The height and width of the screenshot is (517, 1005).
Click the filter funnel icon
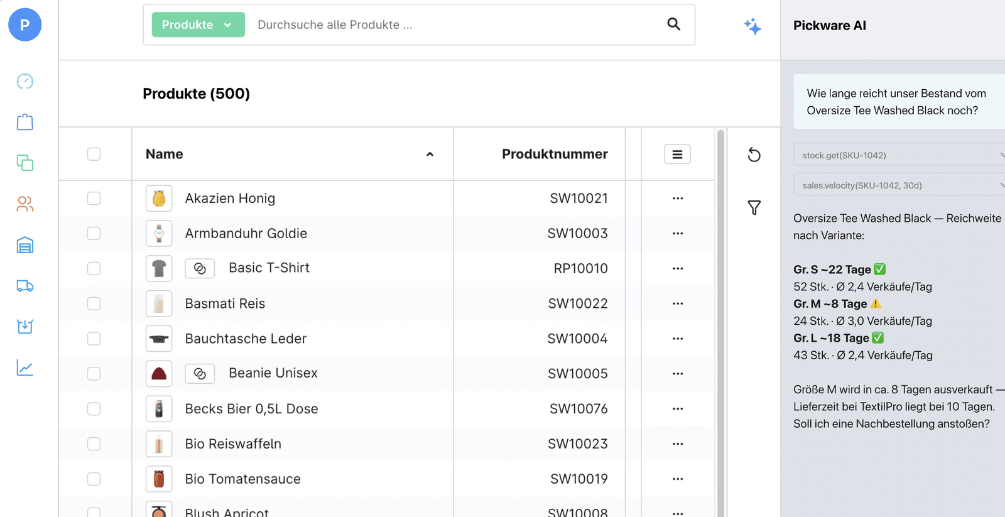(x=754, y=207)
